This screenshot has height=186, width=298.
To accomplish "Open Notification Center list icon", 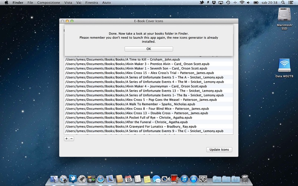I will pyautogui.click(x=291, y=3).
